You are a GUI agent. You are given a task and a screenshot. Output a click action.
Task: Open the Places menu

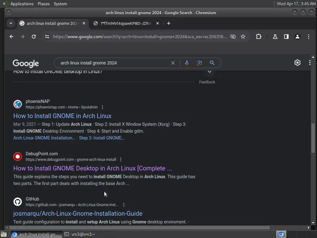click(x=43, y=4)
